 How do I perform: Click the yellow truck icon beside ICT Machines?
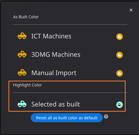(x=22, y=36)
